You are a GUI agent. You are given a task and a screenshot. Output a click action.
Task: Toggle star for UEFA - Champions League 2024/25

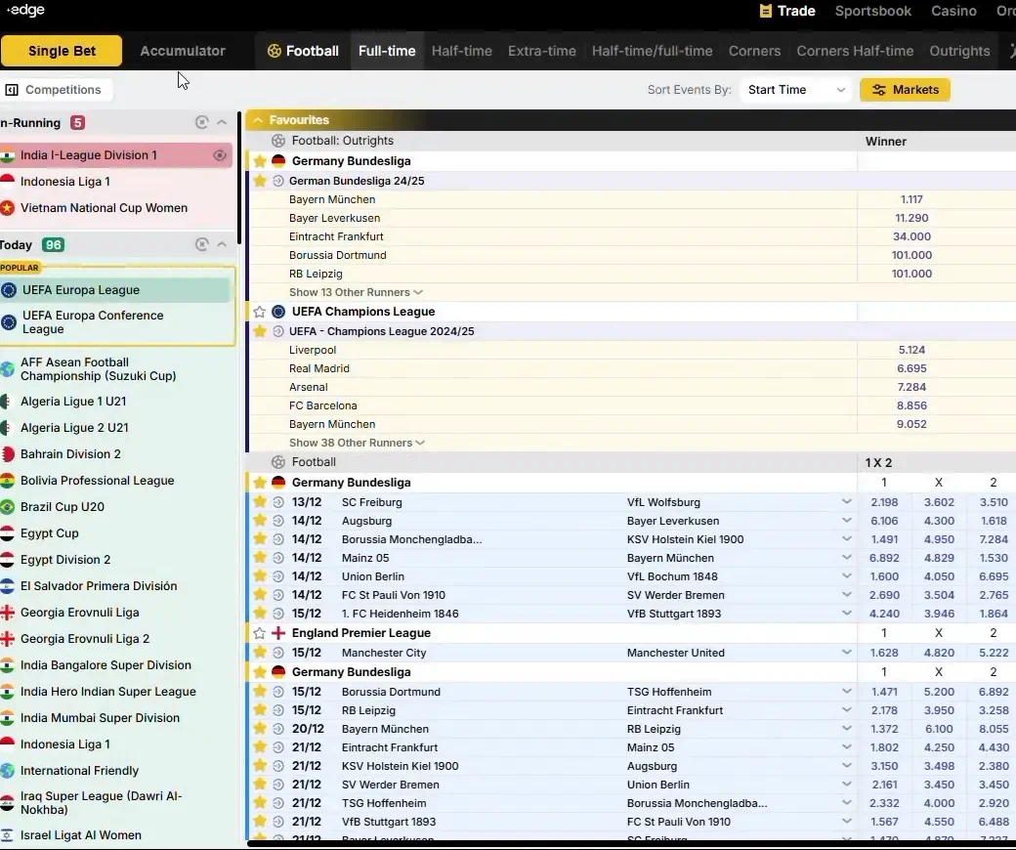pos(260,331)
